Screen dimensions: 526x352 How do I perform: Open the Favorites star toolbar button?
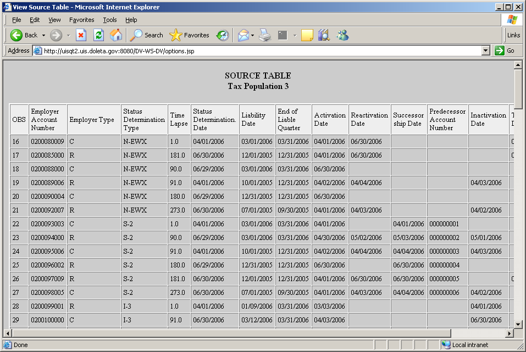point(190,35)
